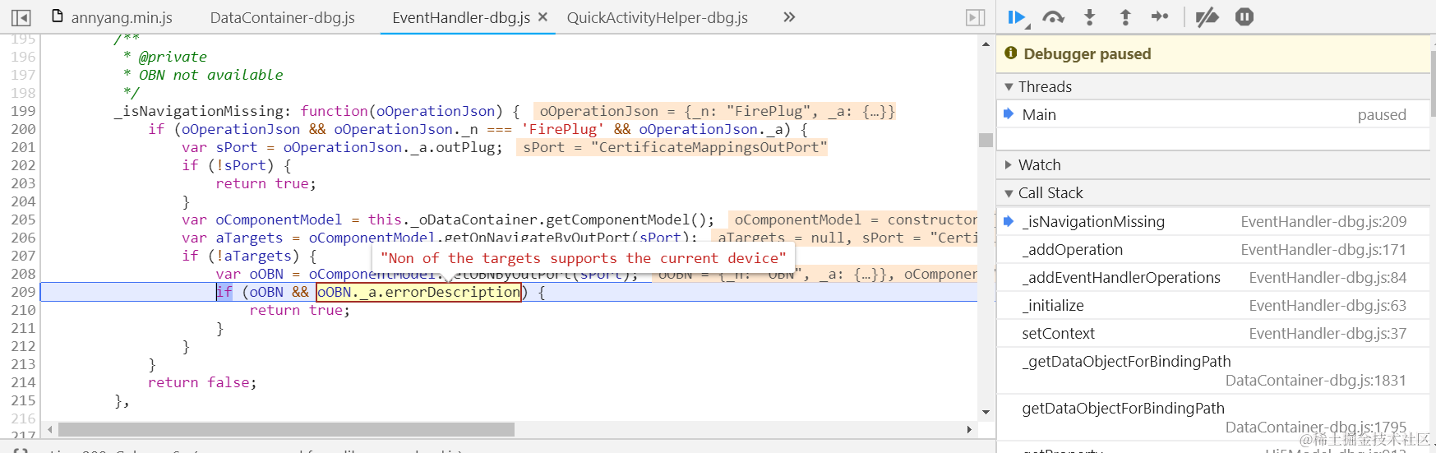Switch to DataContainer-dbg.js tab
Image resolution: width=1436 pixels, height=453 pixels.
(x=282, y=17)
